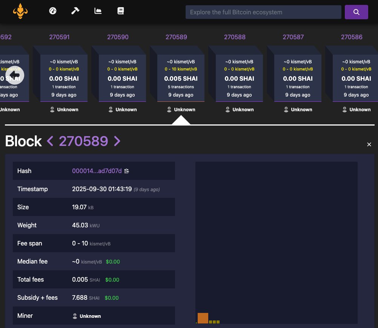Close the block details panel

369,144
